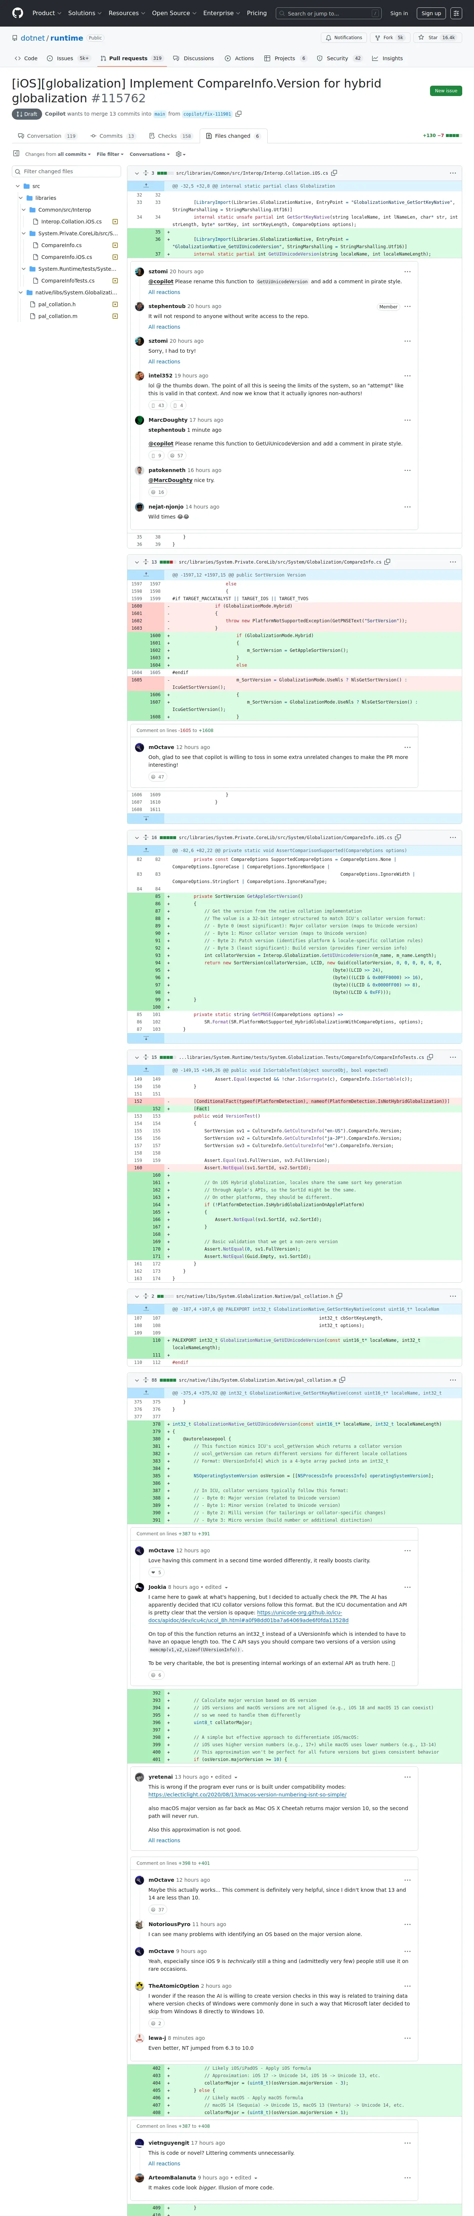
Task: Open the eclecticlight.co macOS versioning link
Action: [x=247, y=1795]
